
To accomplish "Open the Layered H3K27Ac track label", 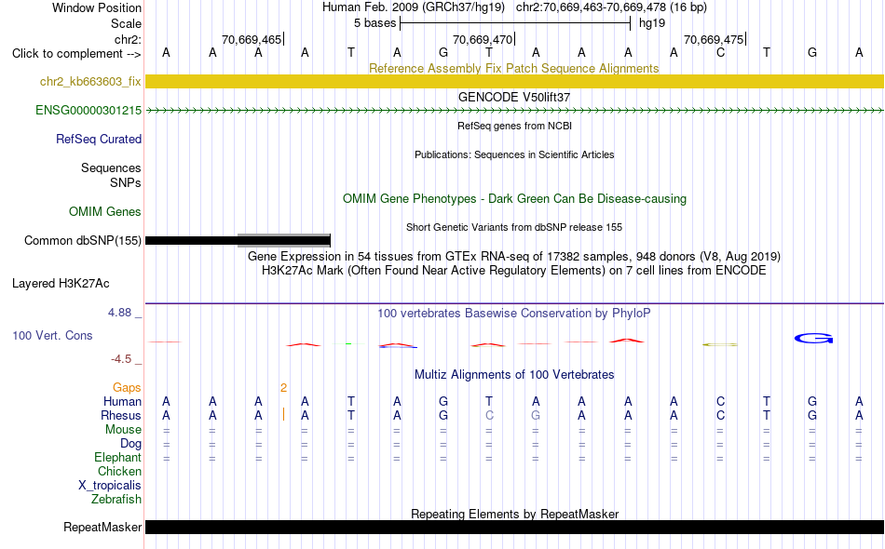I will [x=61, y=283].
